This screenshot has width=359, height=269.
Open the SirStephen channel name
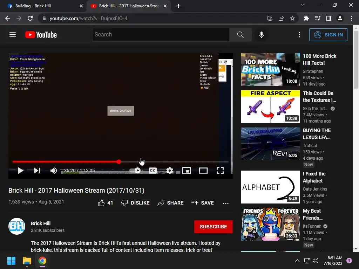(x=313, y=71)
